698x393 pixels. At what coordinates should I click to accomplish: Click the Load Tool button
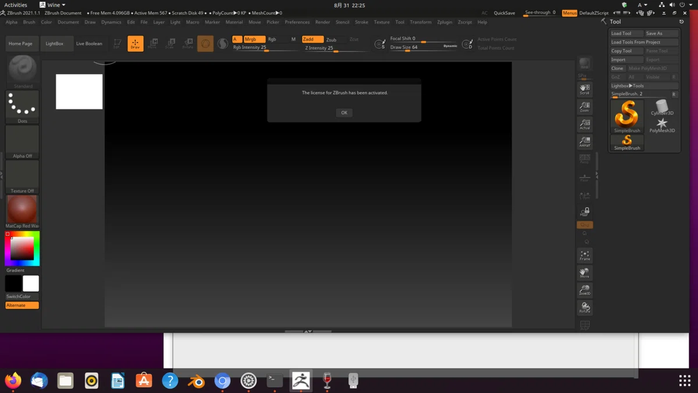click(x=626, y=33)
